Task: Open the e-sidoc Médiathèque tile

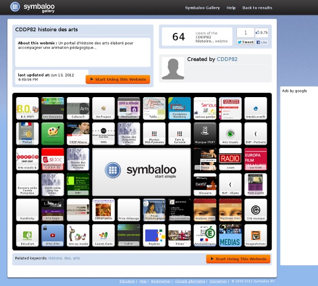Action: coord(52,159)
